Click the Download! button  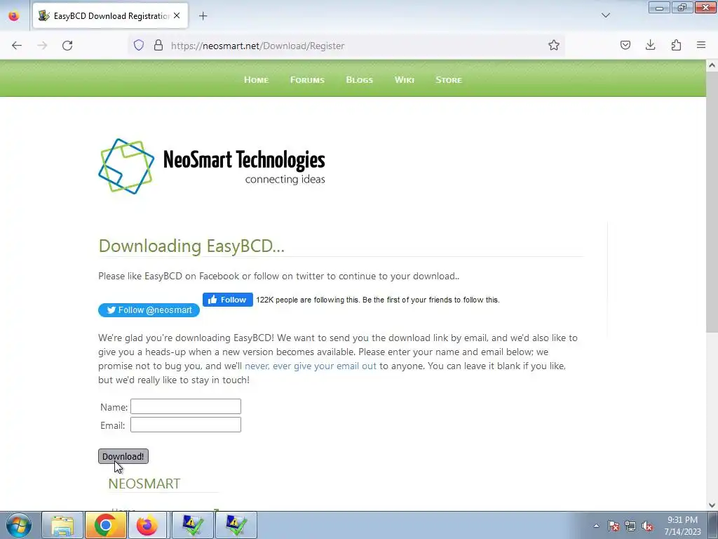(123, 456)
